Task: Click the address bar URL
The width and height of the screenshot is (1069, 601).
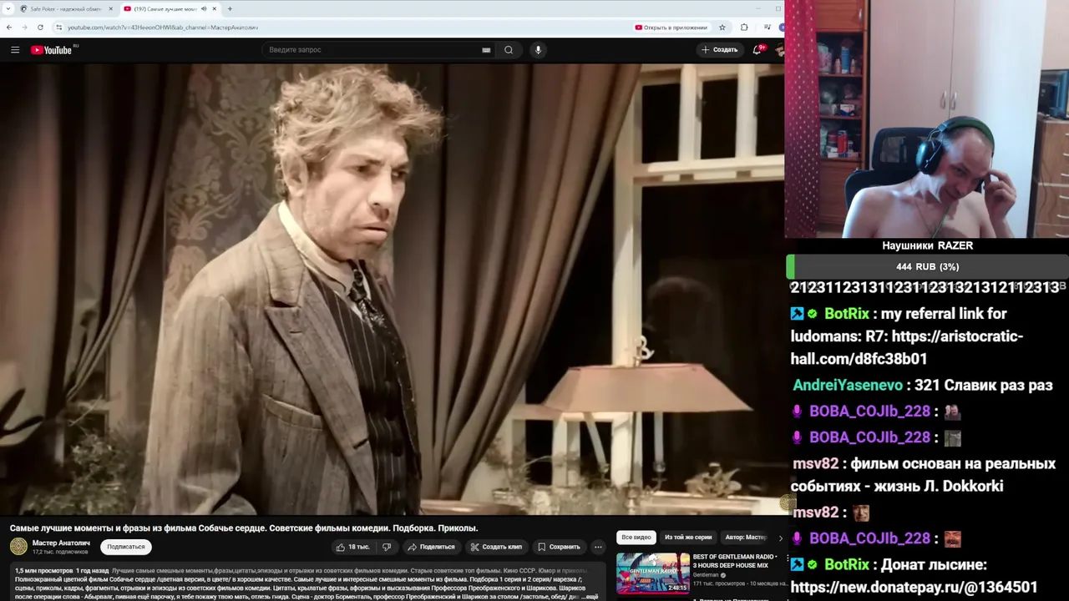Action: 163,28
